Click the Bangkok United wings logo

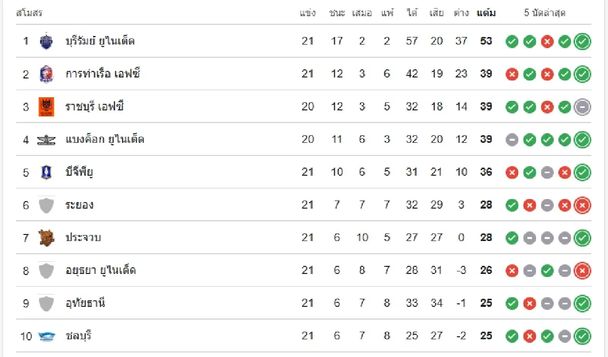[46, 140]
